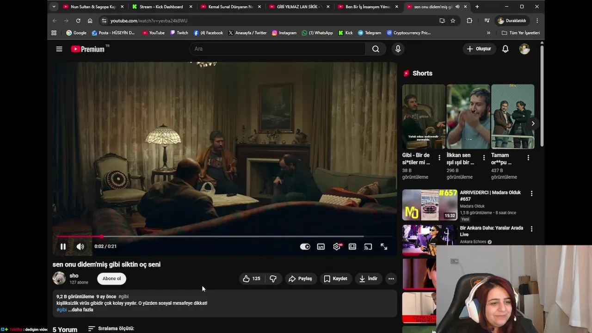The width and height of the screenshot is (592, 333).
Task: Open tab search dropdown arrow
Action: coord(54,7)
